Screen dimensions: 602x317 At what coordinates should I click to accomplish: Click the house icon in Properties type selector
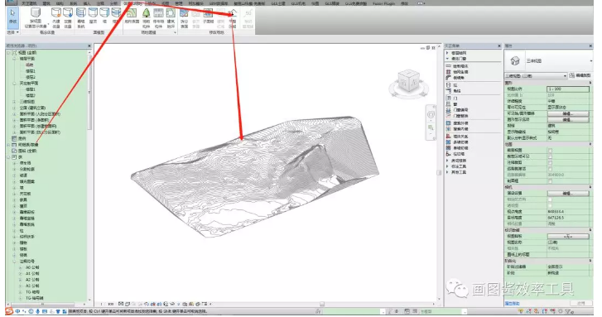(515, 61)
